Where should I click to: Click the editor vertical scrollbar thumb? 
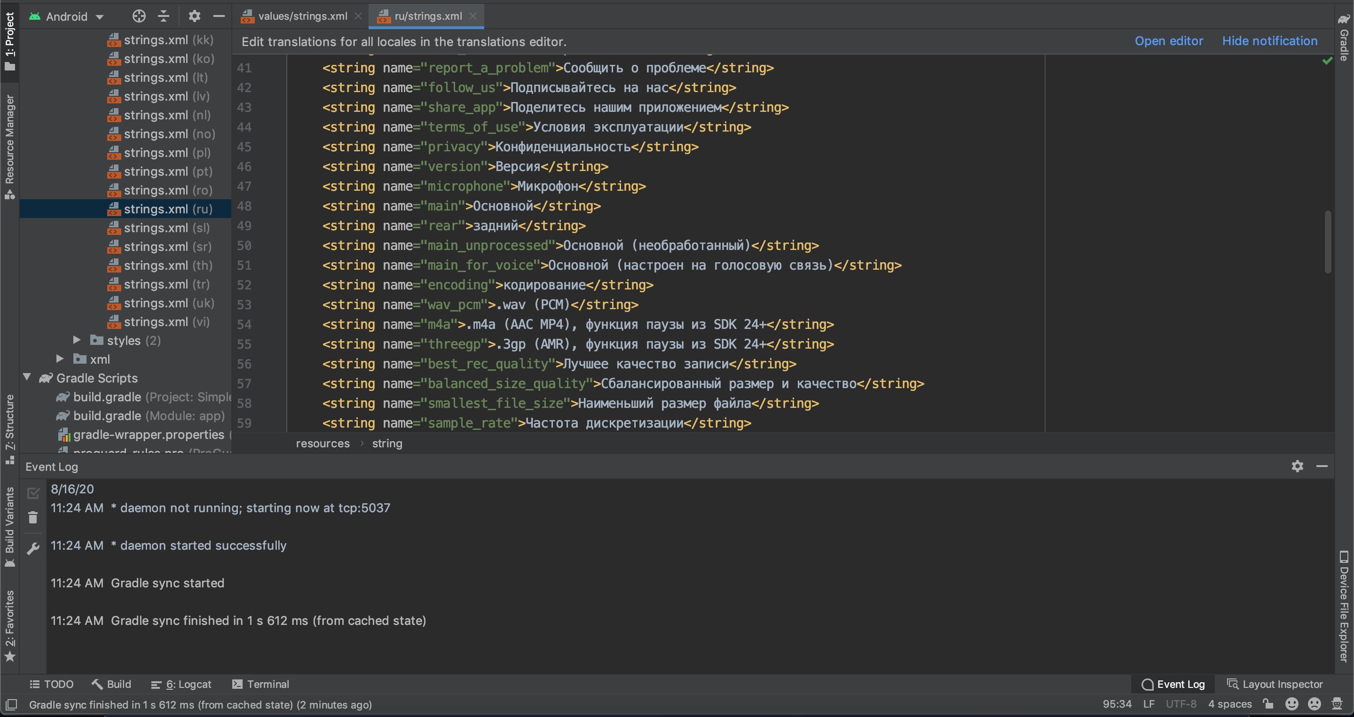pos(1327,242)
